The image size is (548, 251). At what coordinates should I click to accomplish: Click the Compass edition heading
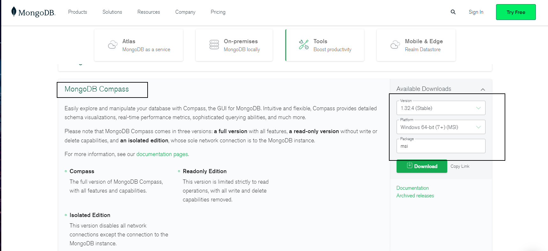click(82, 171)
